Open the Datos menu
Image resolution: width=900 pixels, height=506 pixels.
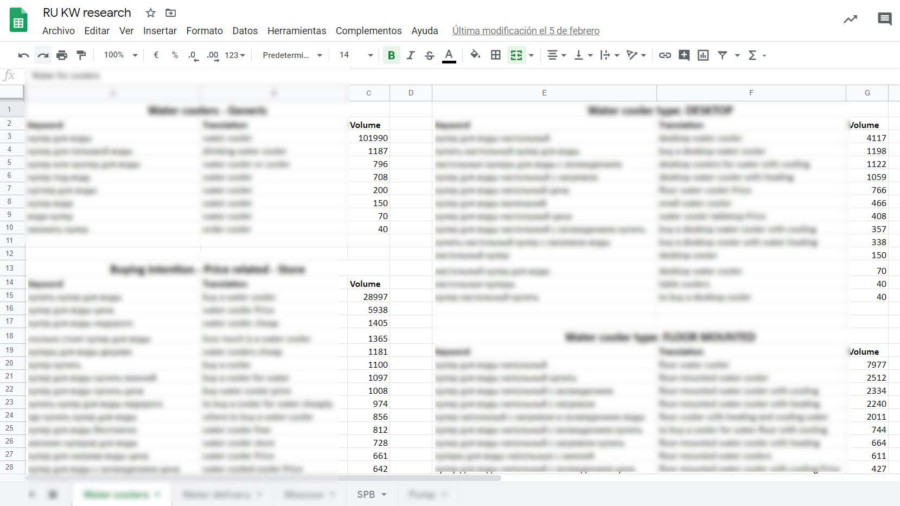click(x=245, y=31)
